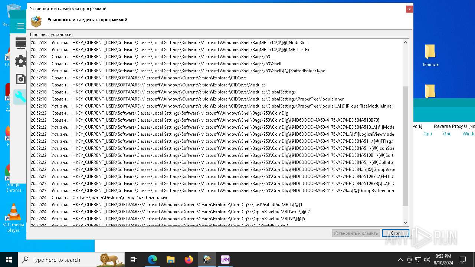Open File Explorer from the taskbar
The image size is (475, 267).
click(x=170, y=260)
